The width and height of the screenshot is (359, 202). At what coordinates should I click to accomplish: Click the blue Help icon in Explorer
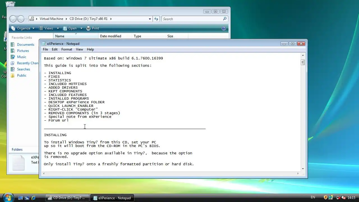224,28
